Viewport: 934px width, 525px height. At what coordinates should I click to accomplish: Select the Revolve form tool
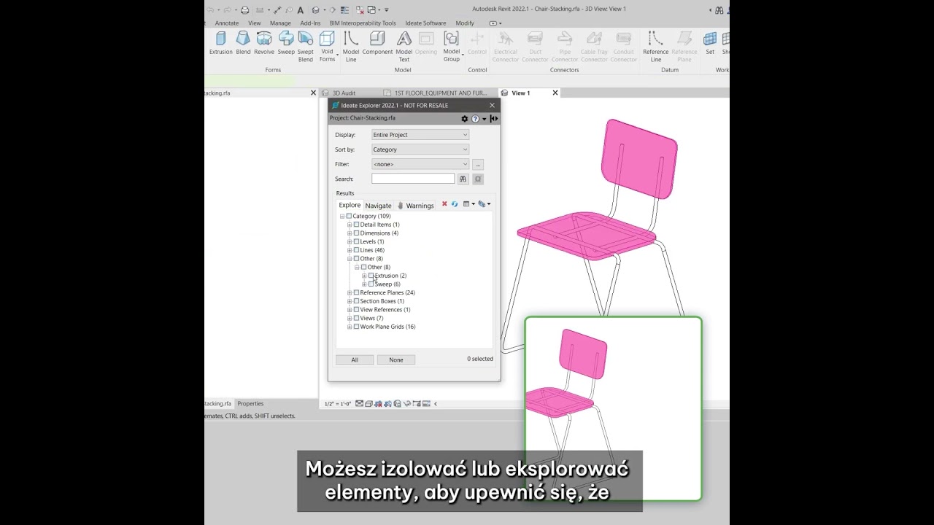[264, 44]
